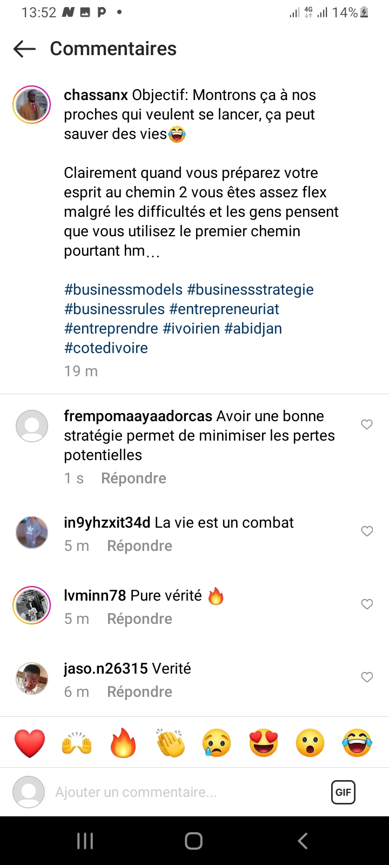Reply to in9yhzxit34d's comment
Image resolution: width=389 pixels, height=865 pixels.
(139, 546)
